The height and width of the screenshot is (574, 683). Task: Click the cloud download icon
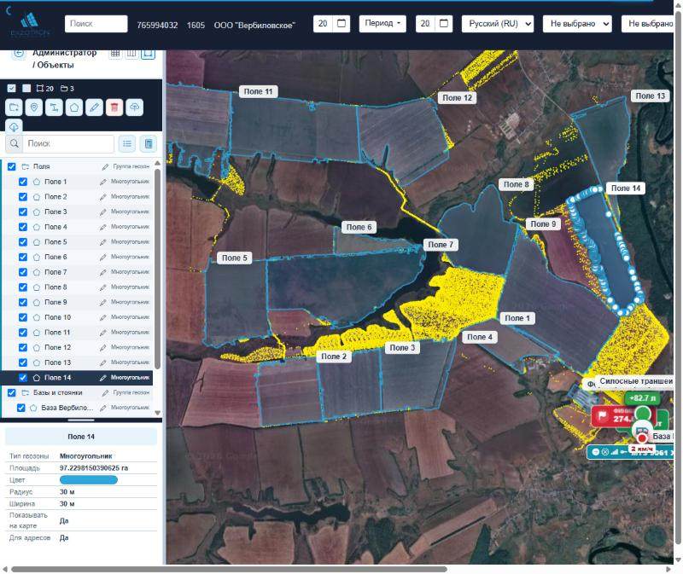tap(14, 126)
